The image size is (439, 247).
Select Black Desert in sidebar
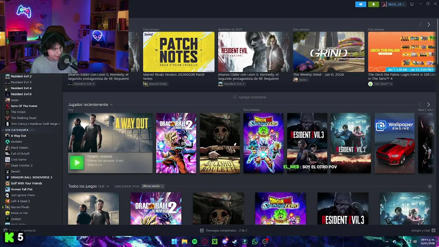pos(20,148)
